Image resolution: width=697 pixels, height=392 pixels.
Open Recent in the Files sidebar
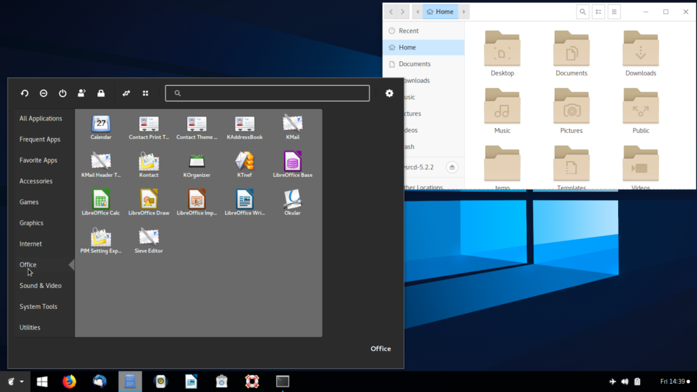pos(423,31)
